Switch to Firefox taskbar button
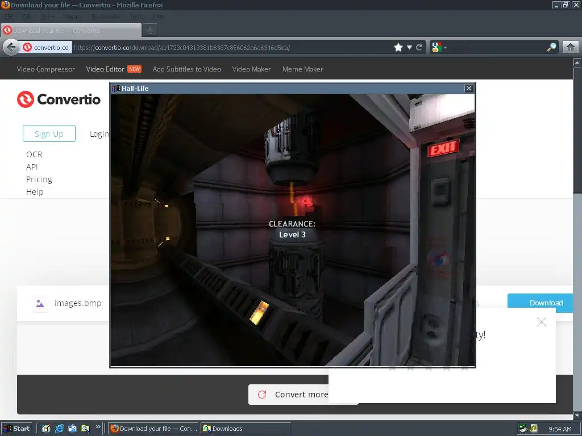The width and height of the screenshot is (582, 436). pyautogui.click(x=153, y=429)
